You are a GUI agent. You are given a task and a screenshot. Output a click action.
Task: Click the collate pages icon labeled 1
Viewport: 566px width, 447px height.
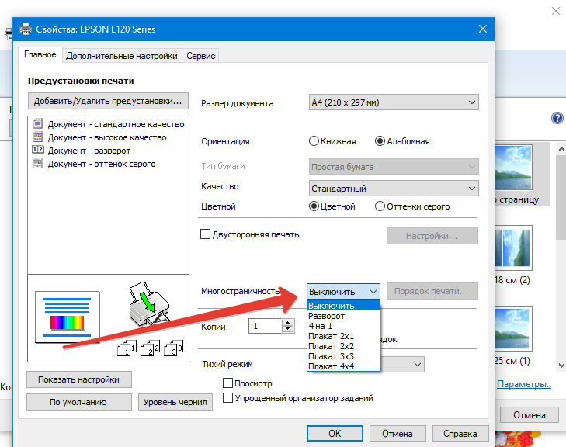tap(127, 348)
